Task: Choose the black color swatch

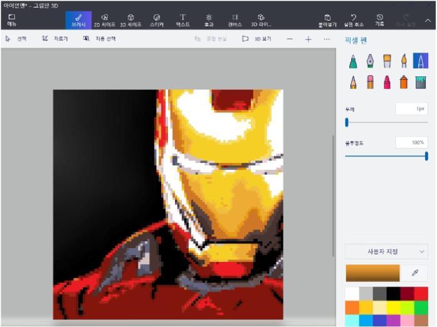Action: [x=394, y=294]
